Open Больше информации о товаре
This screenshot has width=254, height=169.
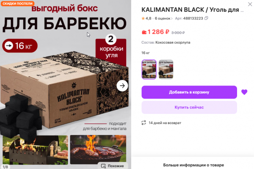coord(193,165)
